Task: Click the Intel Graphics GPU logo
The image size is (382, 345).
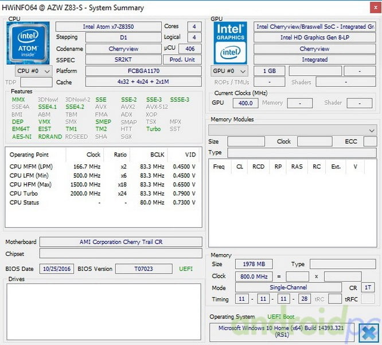Action: coord(230,43)
